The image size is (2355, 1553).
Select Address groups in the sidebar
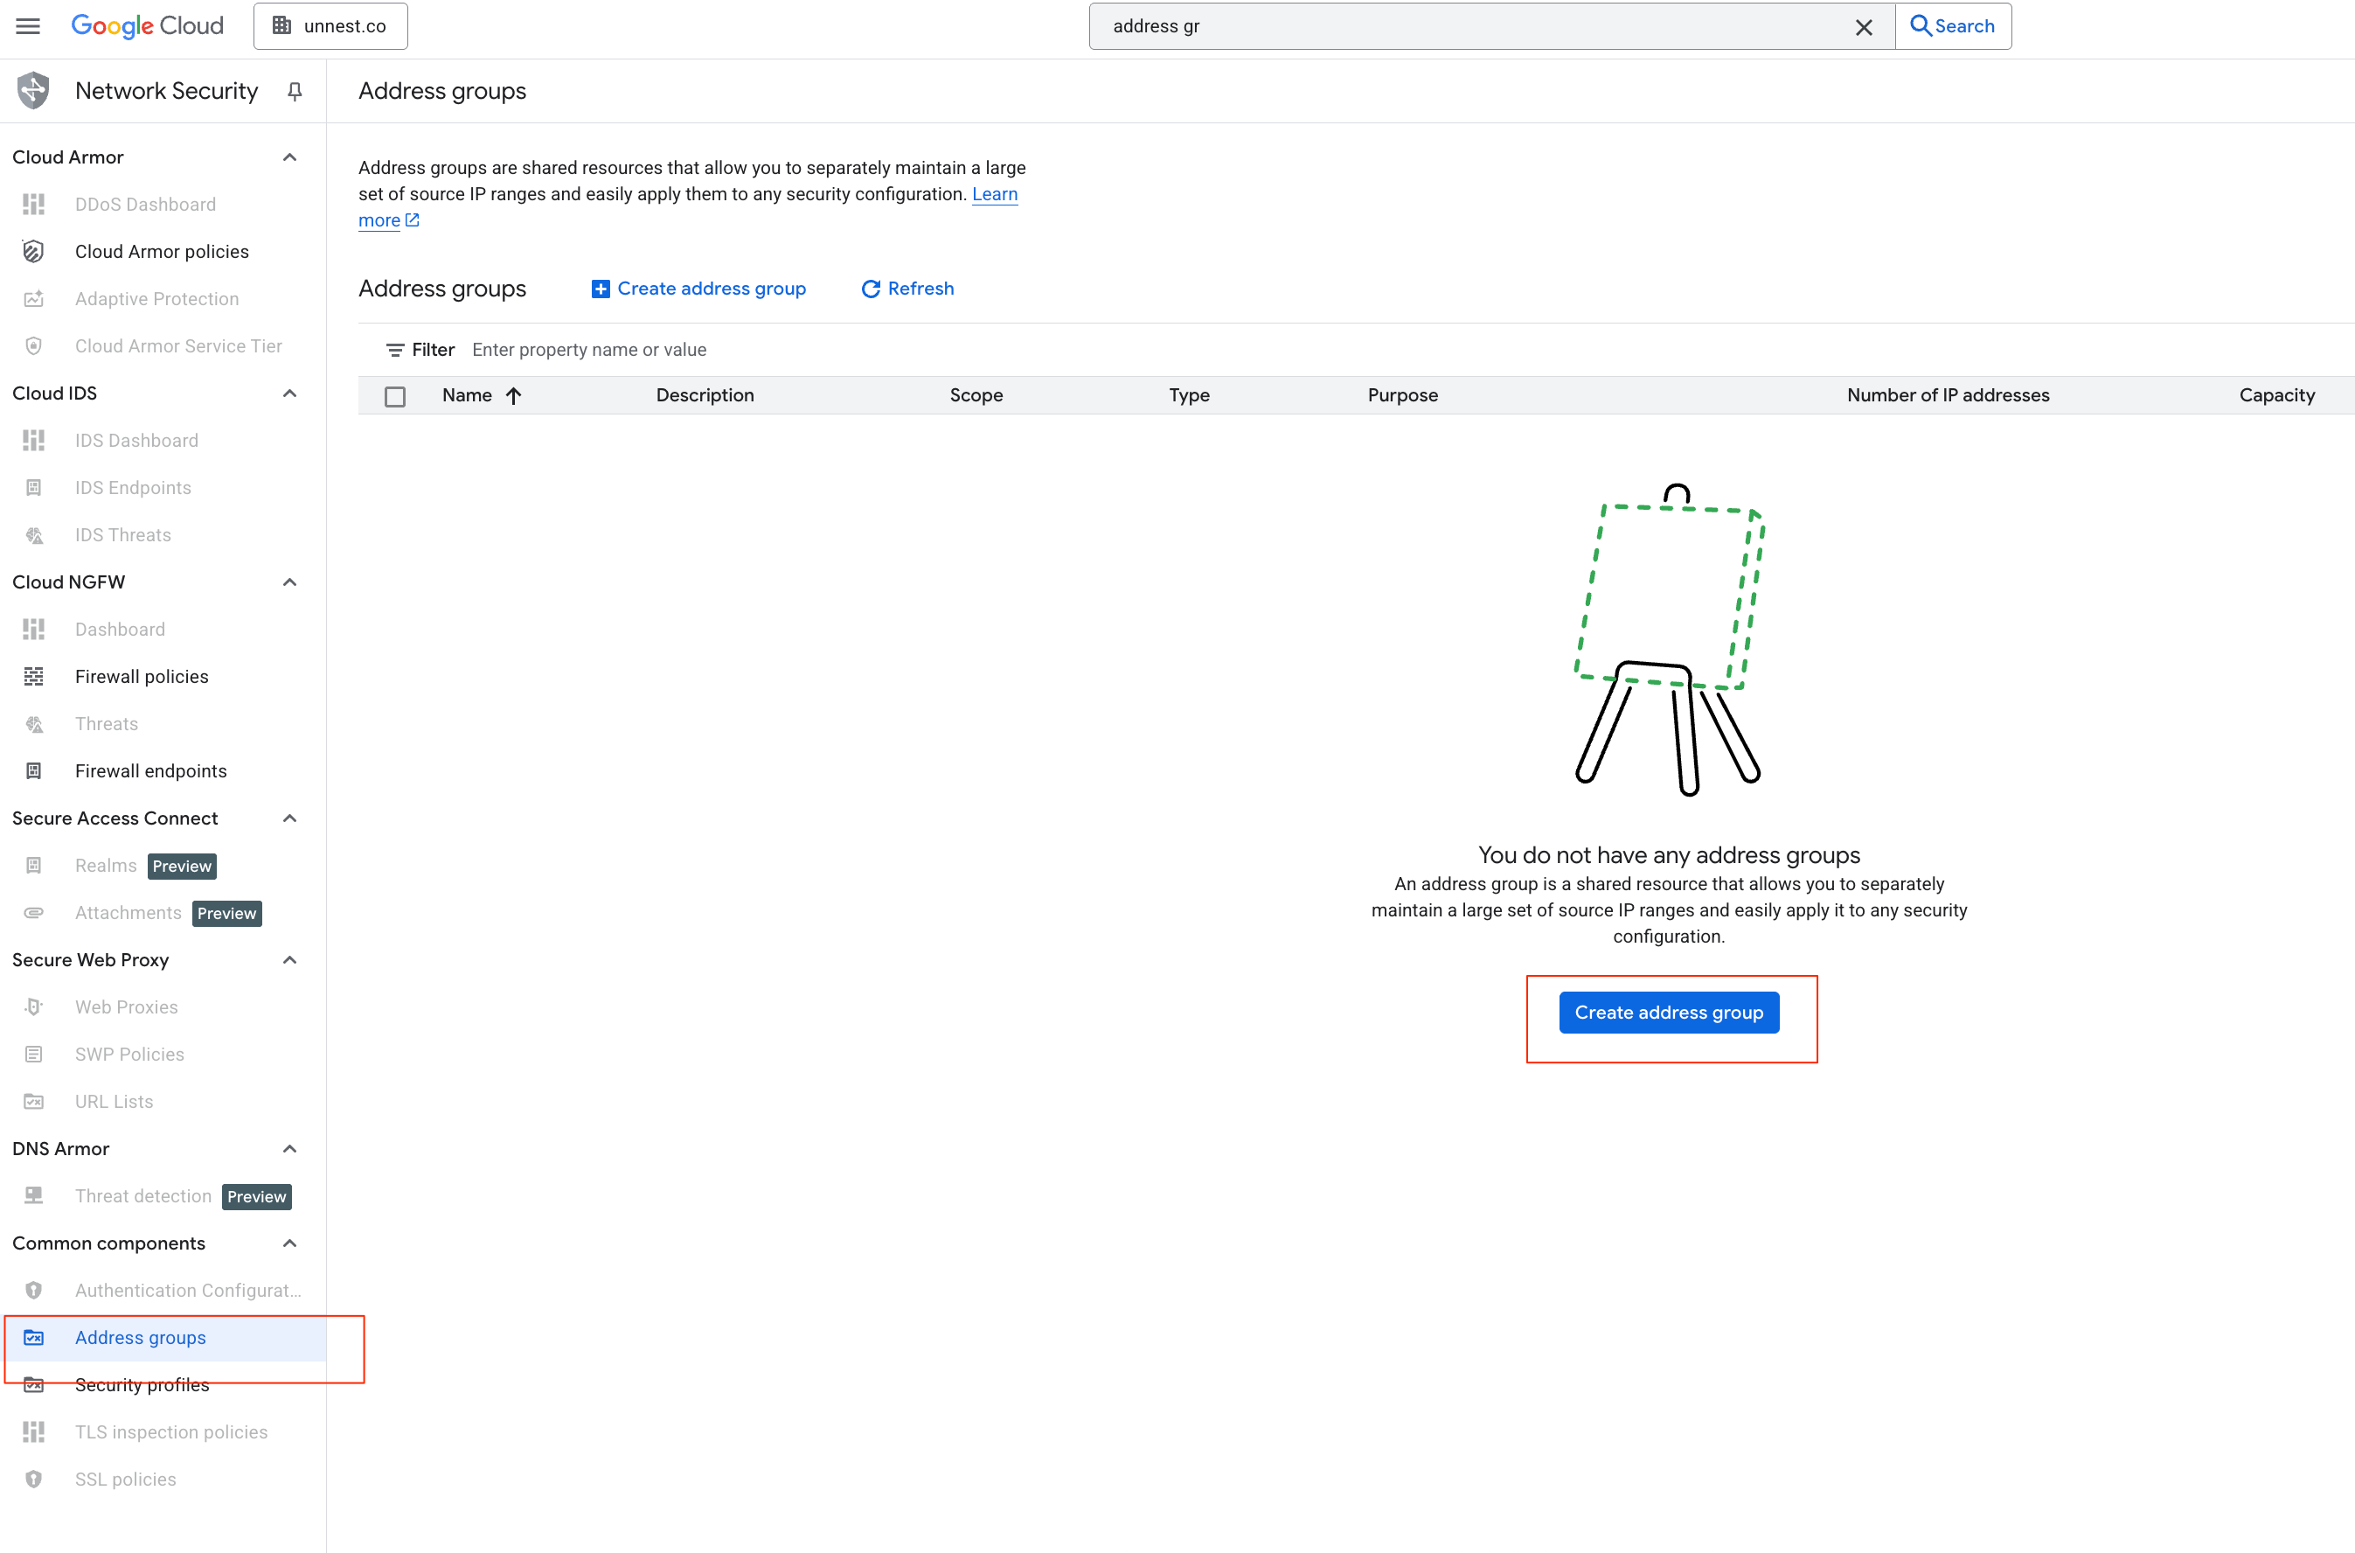(x=141, y=1337)
